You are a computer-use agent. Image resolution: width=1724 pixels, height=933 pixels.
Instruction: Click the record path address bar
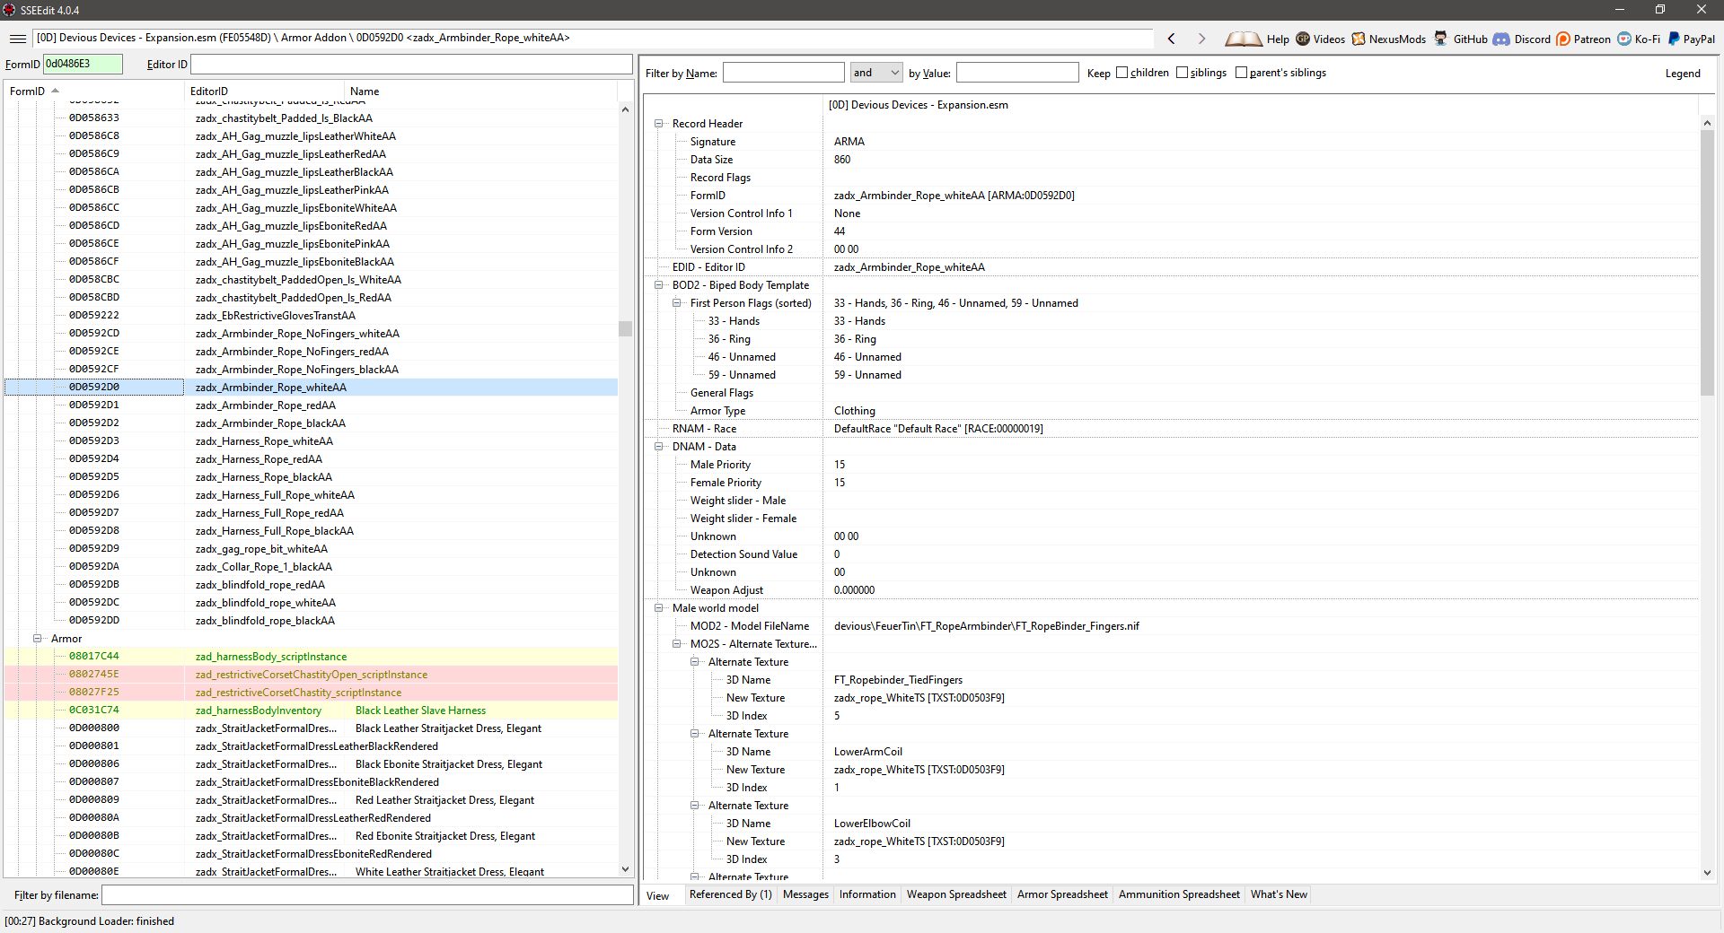pyautogui.click(x=593, y=38)
